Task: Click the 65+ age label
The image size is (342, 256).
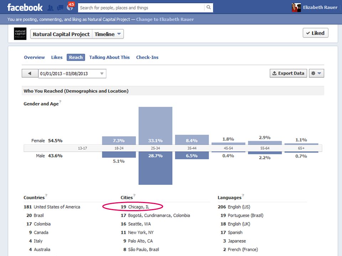Action: click(301, 148)
